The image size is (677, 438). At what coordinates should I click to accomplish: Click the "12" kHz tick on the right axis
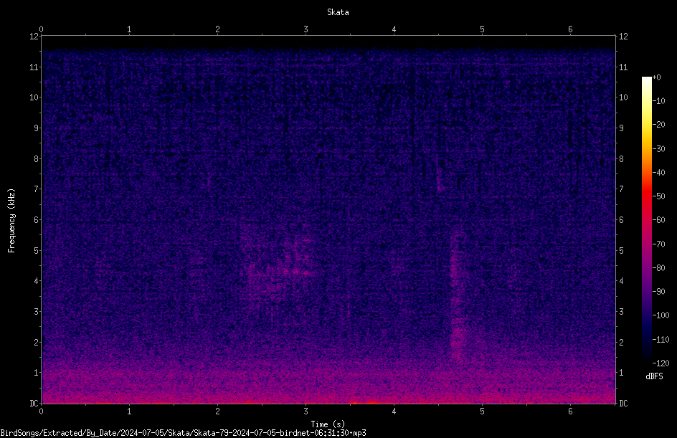623,37
